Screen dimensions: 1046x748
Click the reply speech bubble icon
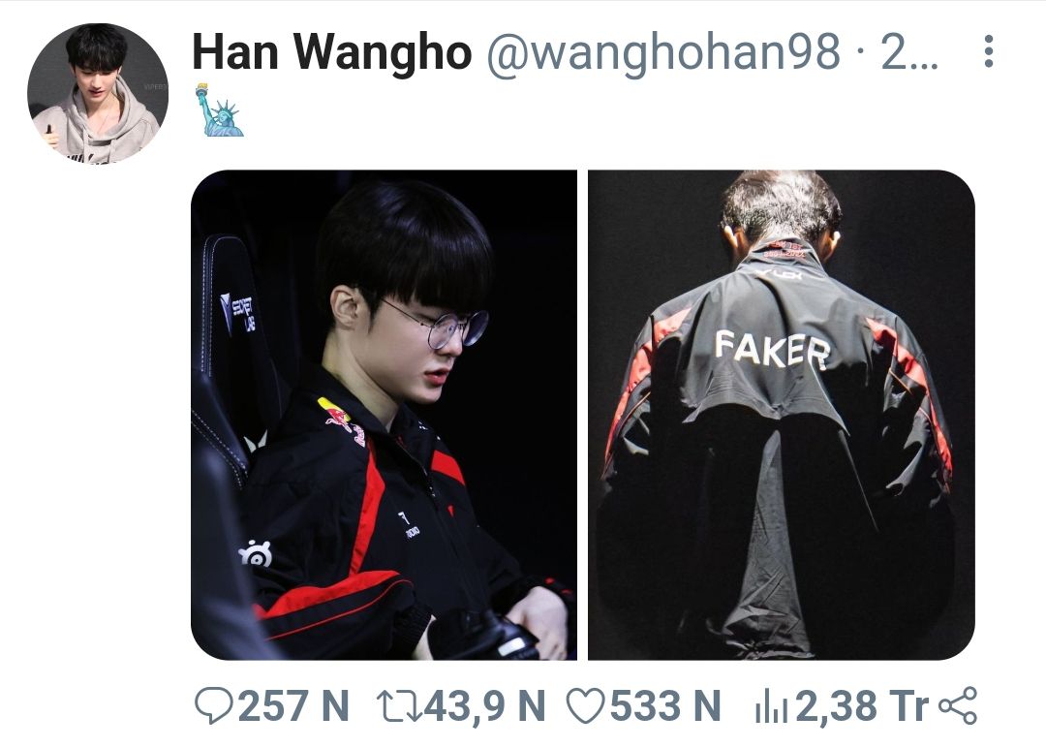coord(213,705)
